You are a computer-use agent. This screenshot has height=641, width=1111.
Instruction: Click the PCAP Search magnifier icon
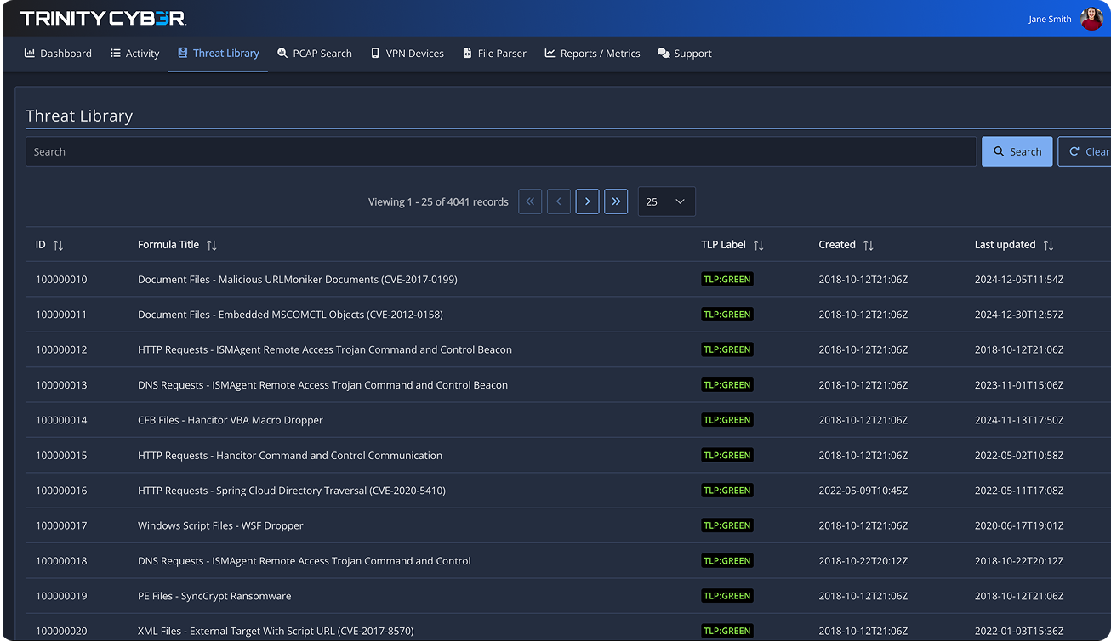point(282,53)
